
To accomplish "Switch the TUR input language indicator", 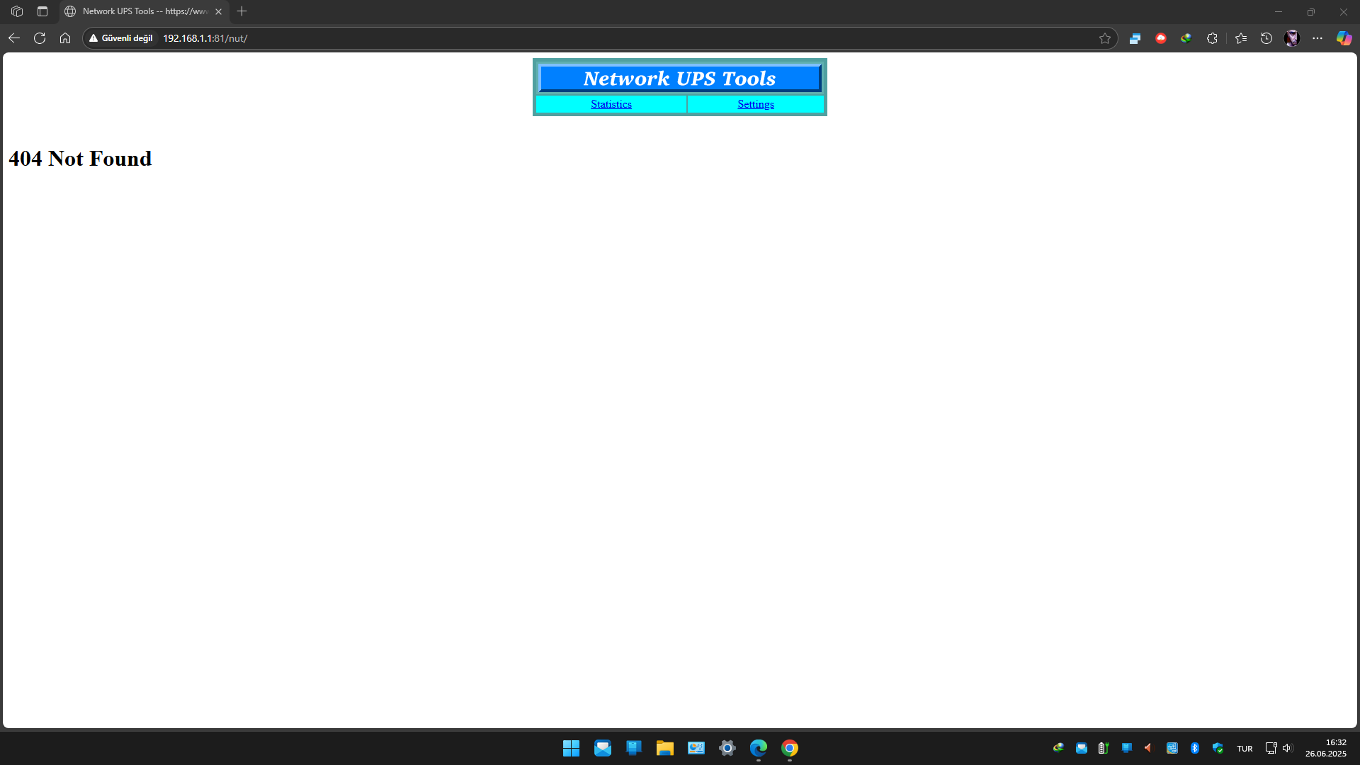I will 1245,749.
